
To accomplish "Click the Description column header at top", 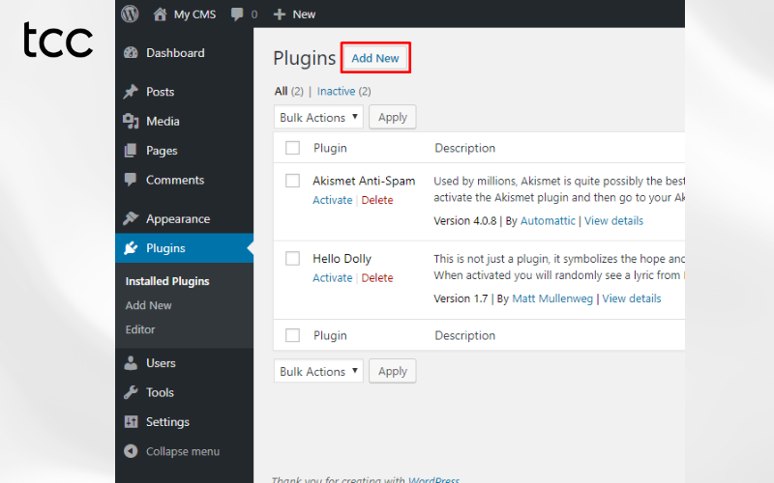I will coord(464,148).
